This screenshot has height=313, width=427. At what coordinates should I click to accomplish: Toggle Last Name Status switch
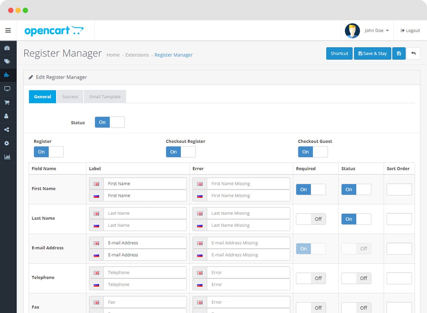pos(356,219)
